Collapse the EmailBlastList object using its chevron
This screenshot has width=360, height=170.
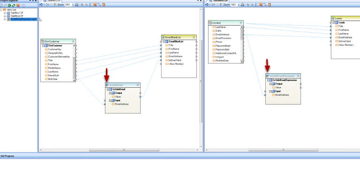[x=194, y=37]
